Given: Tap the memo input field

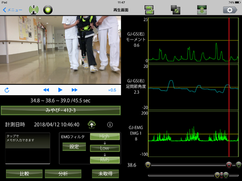Looking at the screenshot, I should click(x=28, y=148).
